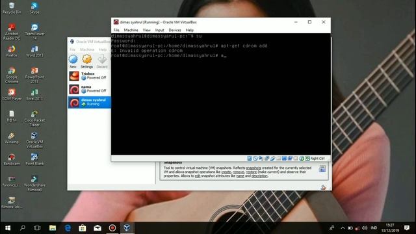Select Skype desktop icon
This screenshot has height=234, width=416.
(x=34, y=8)
